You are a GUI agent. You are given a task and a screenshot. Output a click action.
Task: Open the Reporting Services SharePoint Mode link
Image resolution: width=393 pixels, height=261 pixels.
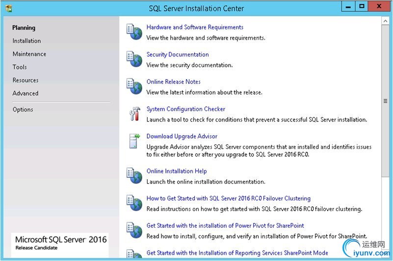(237, 253)
